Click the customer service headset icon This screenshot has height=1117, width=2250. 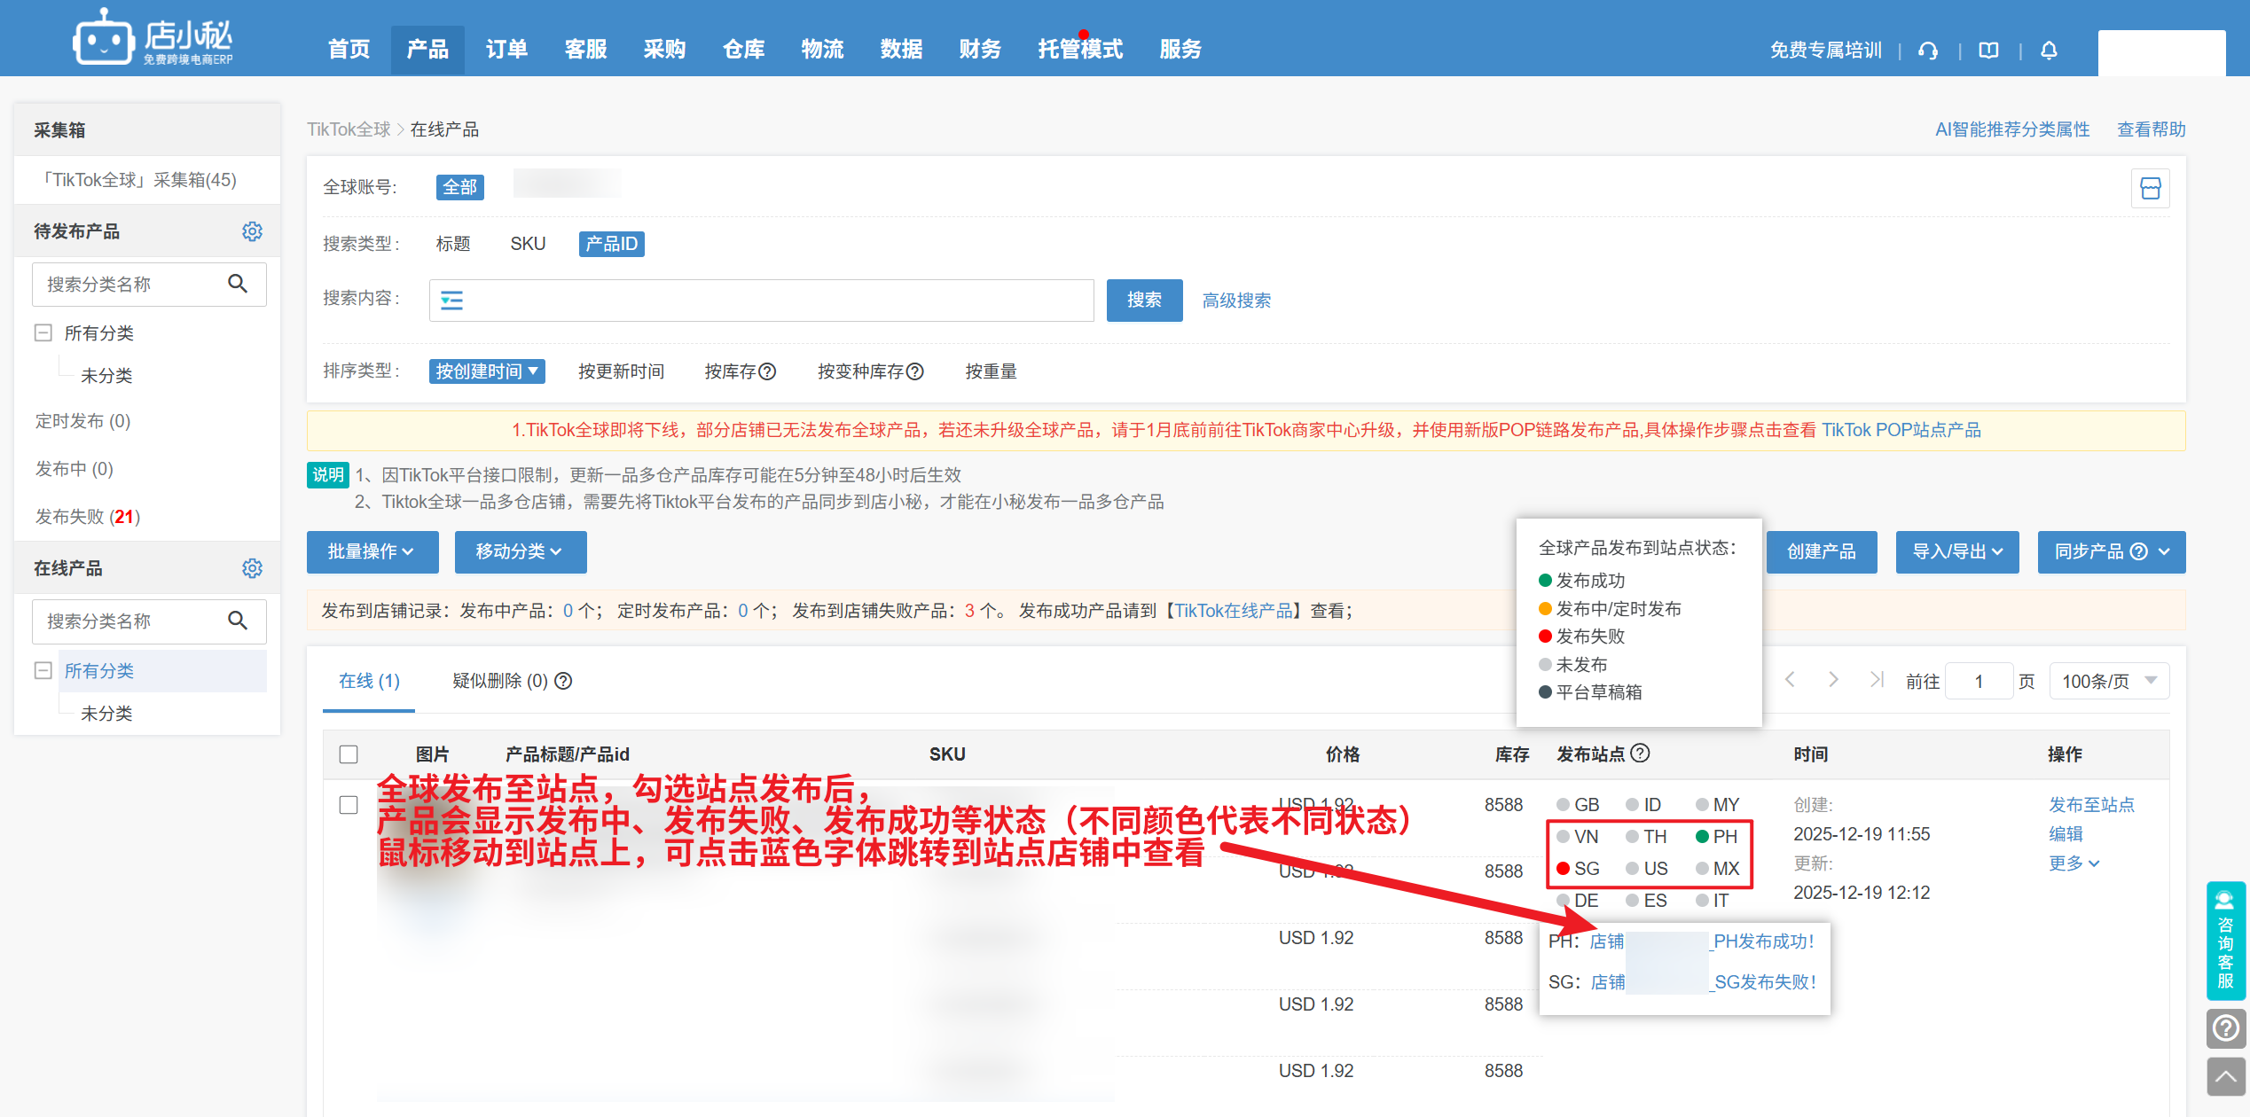(1927, 51)
